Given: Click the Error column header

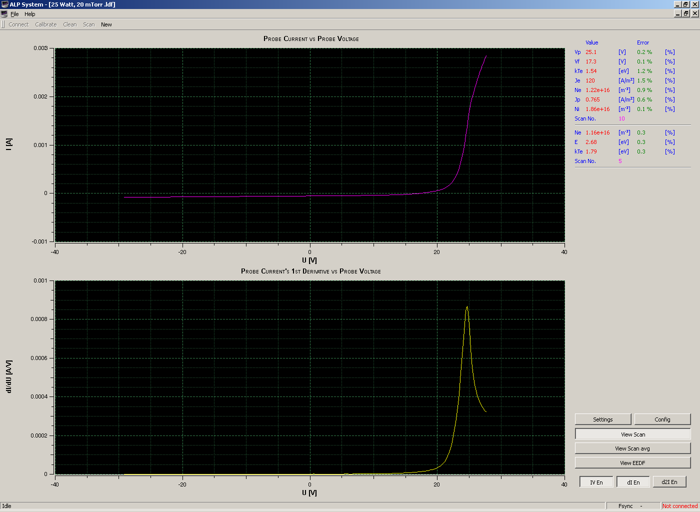Looking at the screenshot, I should coord(643,42).
